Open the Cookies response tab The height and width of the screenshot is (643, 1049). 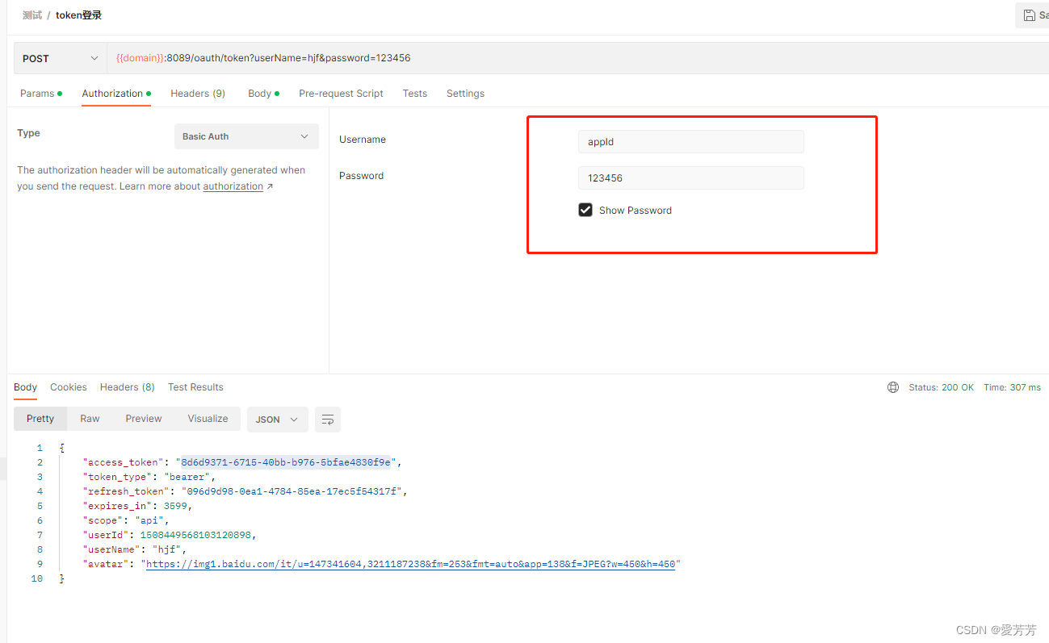tap(68, 386)
